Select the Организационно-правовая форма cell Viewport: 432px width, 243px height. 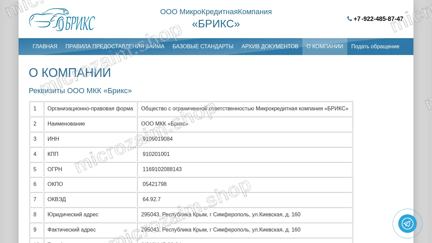(90, 109)
